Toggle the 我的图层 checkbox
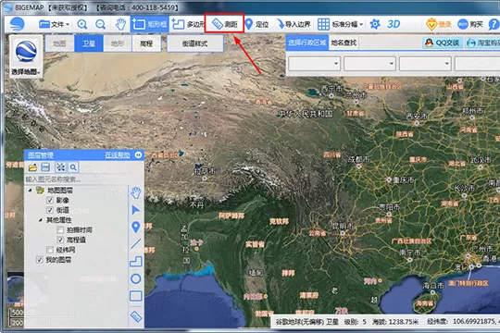This screenshot has width=500, height=333. point(39,260)
